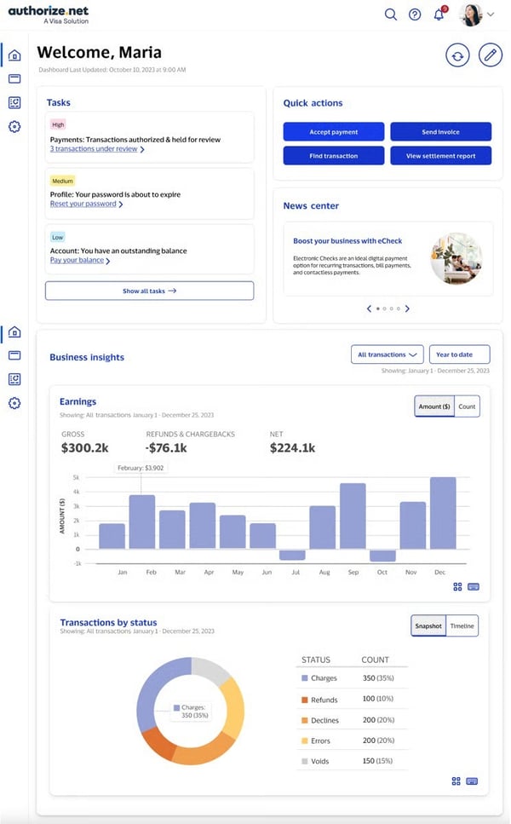Click the refresh dashboard circular icon
The width and height of the screenshot is (511, 824).
tap(457, 55)
